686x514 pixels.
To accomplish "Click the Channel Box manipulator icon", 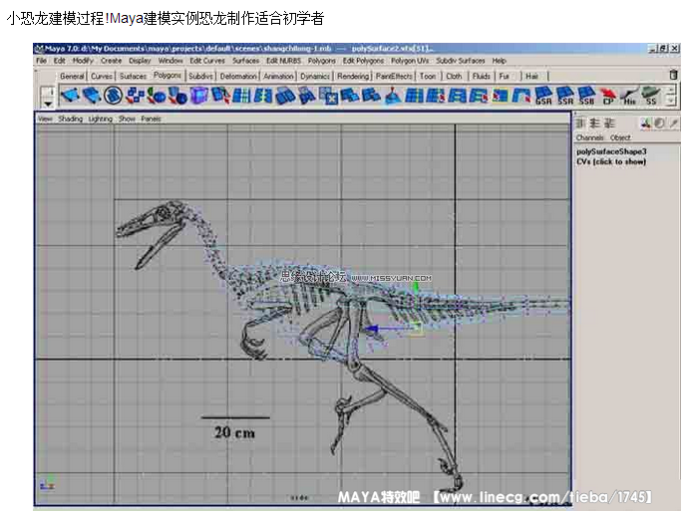I will tap(645, 124).
